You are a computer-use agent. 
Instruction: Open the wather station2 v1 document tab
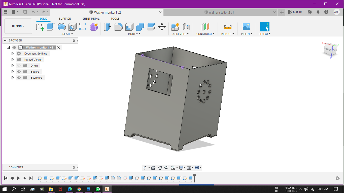coord(221,12)
